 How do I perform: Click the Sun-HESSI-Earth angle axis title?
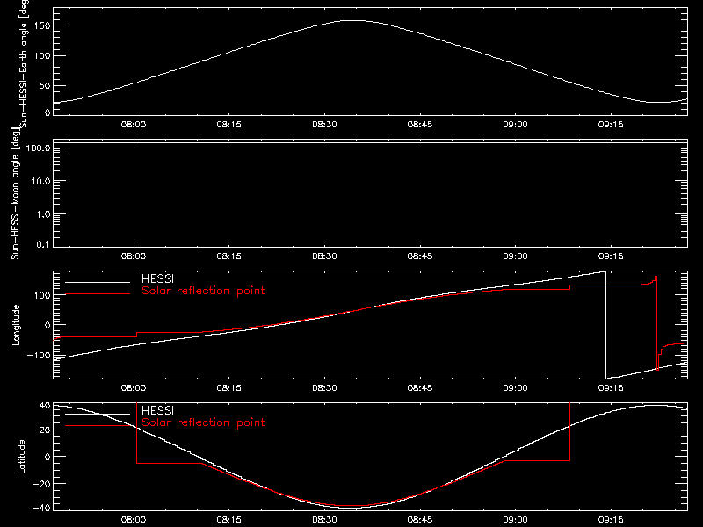pyautogui.click(x=25, y=62)
